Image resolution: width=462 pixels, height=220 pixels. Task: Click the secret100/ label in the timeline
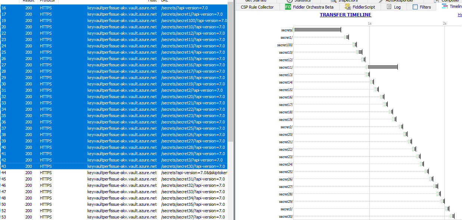(x=285, y=45)
